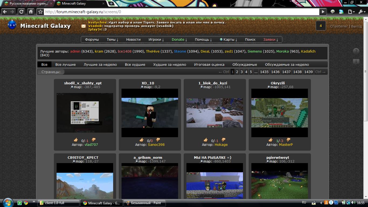Image resolution: width=368 pixels, height=207 pixels.
Task: Open the 1_blok_do_kyzi screenshot thumbnail
Action: coord(215,113)
